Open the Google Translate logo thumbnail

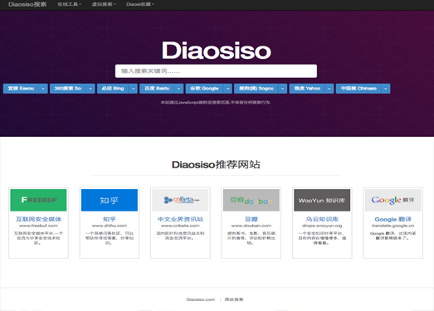(393, 200)
